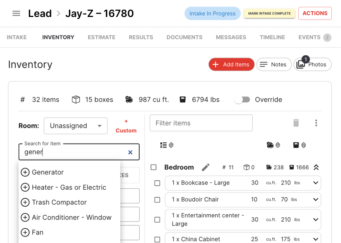Clear the search text with X icon
This screenshot has height=243, width=341.
point(130,152)
